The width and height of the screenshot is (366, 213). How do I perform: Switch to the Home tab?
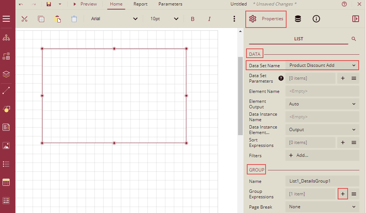click(116, 4)
